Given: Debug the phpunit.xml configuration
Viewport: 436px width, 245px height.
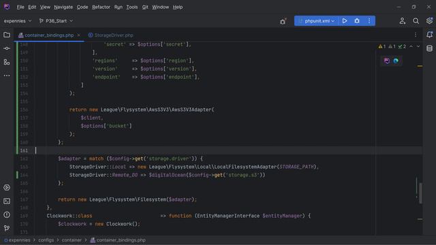Looking at the screenshot, I should pyautogui.click(x=357, y=21).
